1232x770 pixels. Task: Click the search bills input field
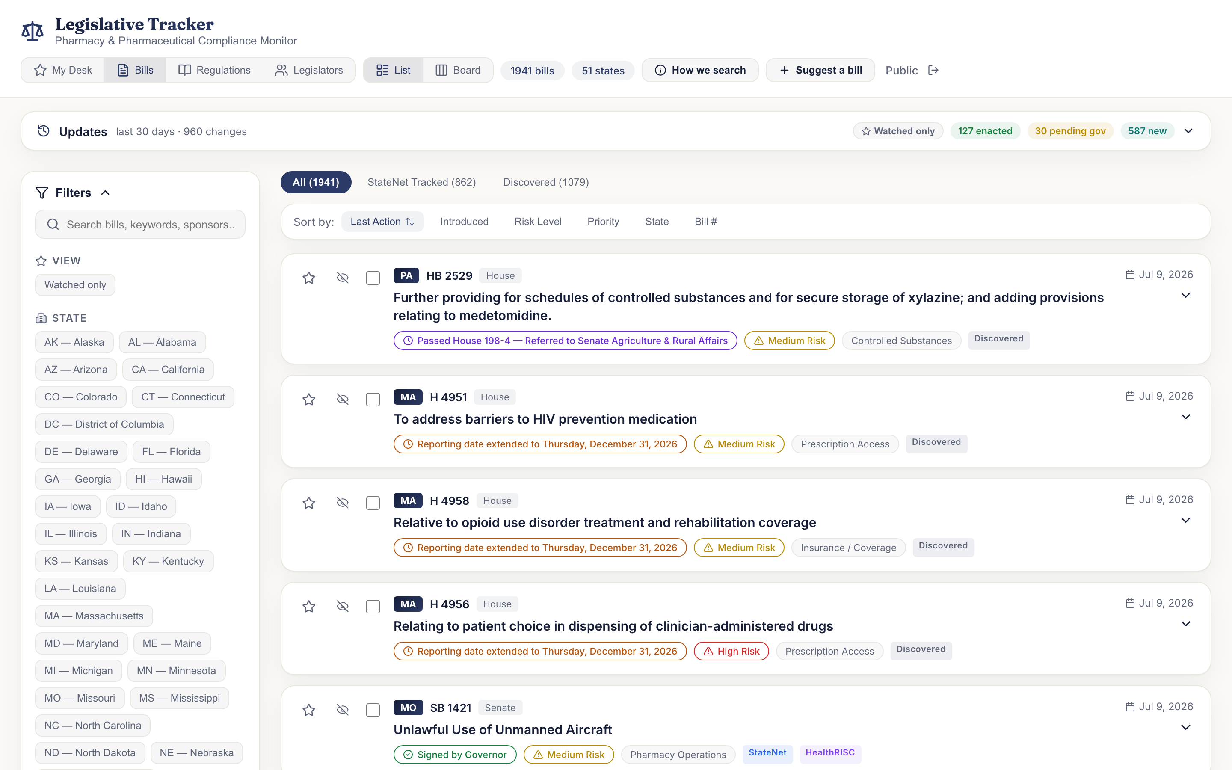pos(140,224)
